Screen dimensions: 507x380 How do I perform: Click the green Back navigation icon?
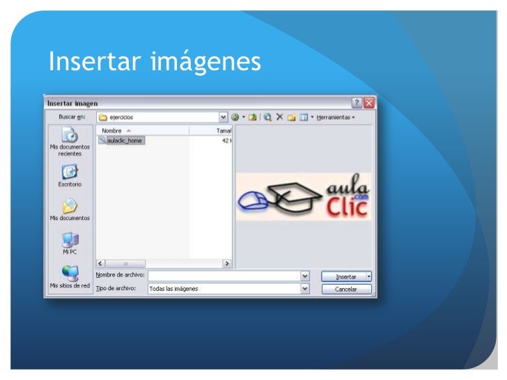(x=235, y=118)
